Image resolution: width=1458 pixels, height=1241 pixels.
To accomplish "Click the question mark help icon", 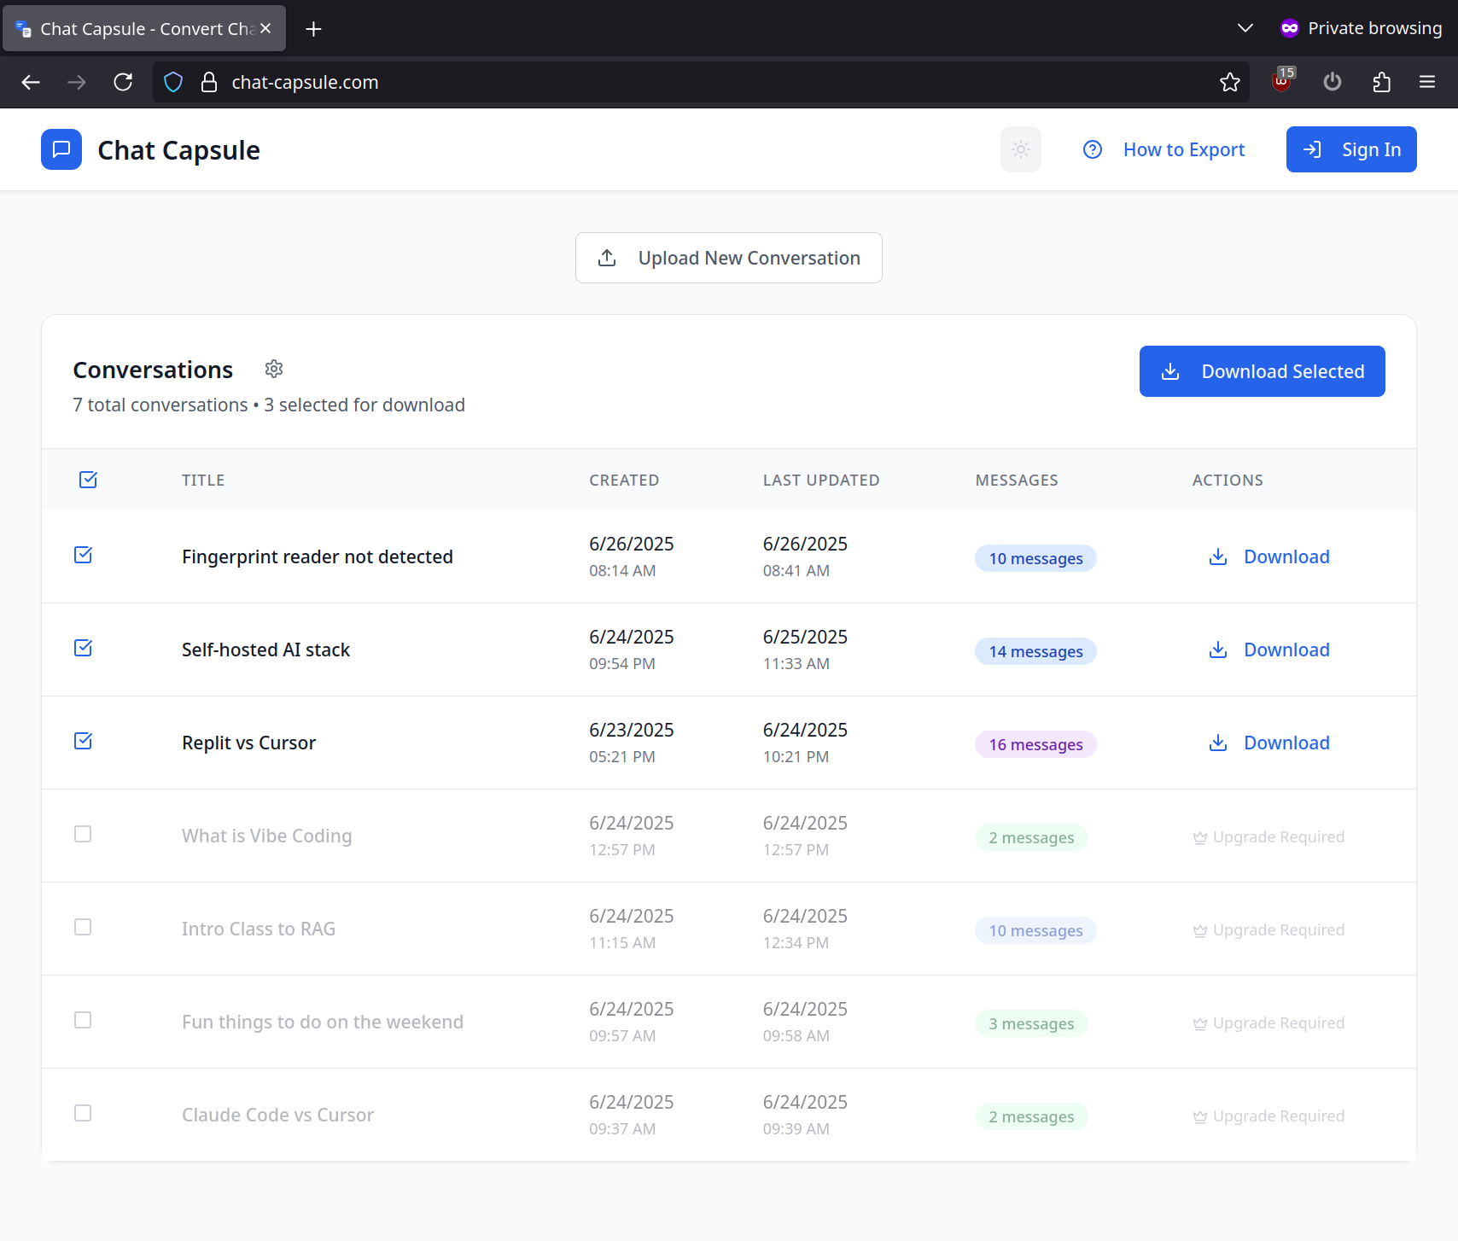I will coord(1093,149).
